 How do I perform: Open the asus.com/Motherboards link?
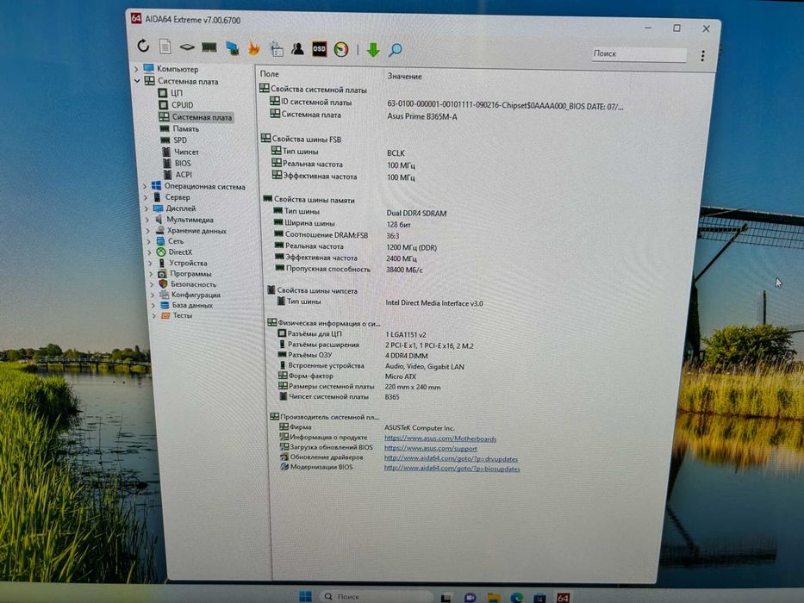(440, 438)
